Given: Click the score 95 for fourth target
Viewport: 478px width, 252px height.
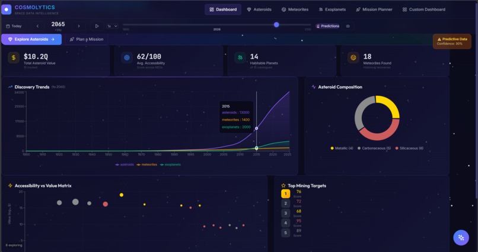Looking at the screenshot, I should (298, 221).
